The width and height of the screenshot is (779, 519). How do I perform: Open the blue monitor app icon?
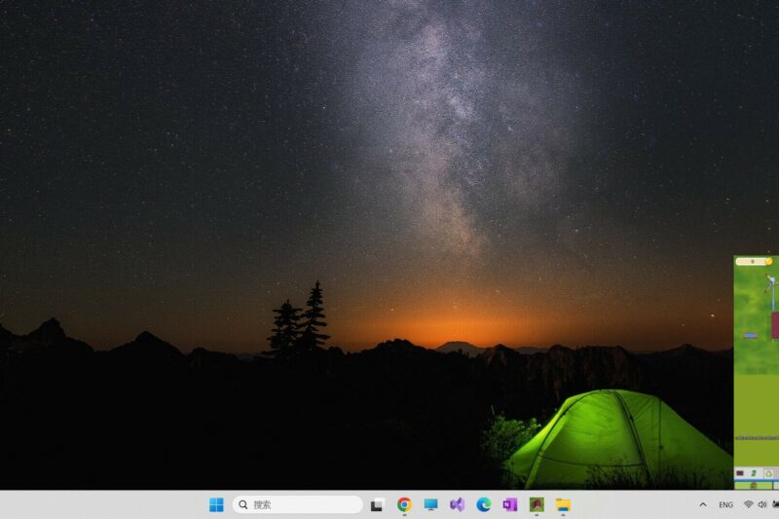(430, 504)
